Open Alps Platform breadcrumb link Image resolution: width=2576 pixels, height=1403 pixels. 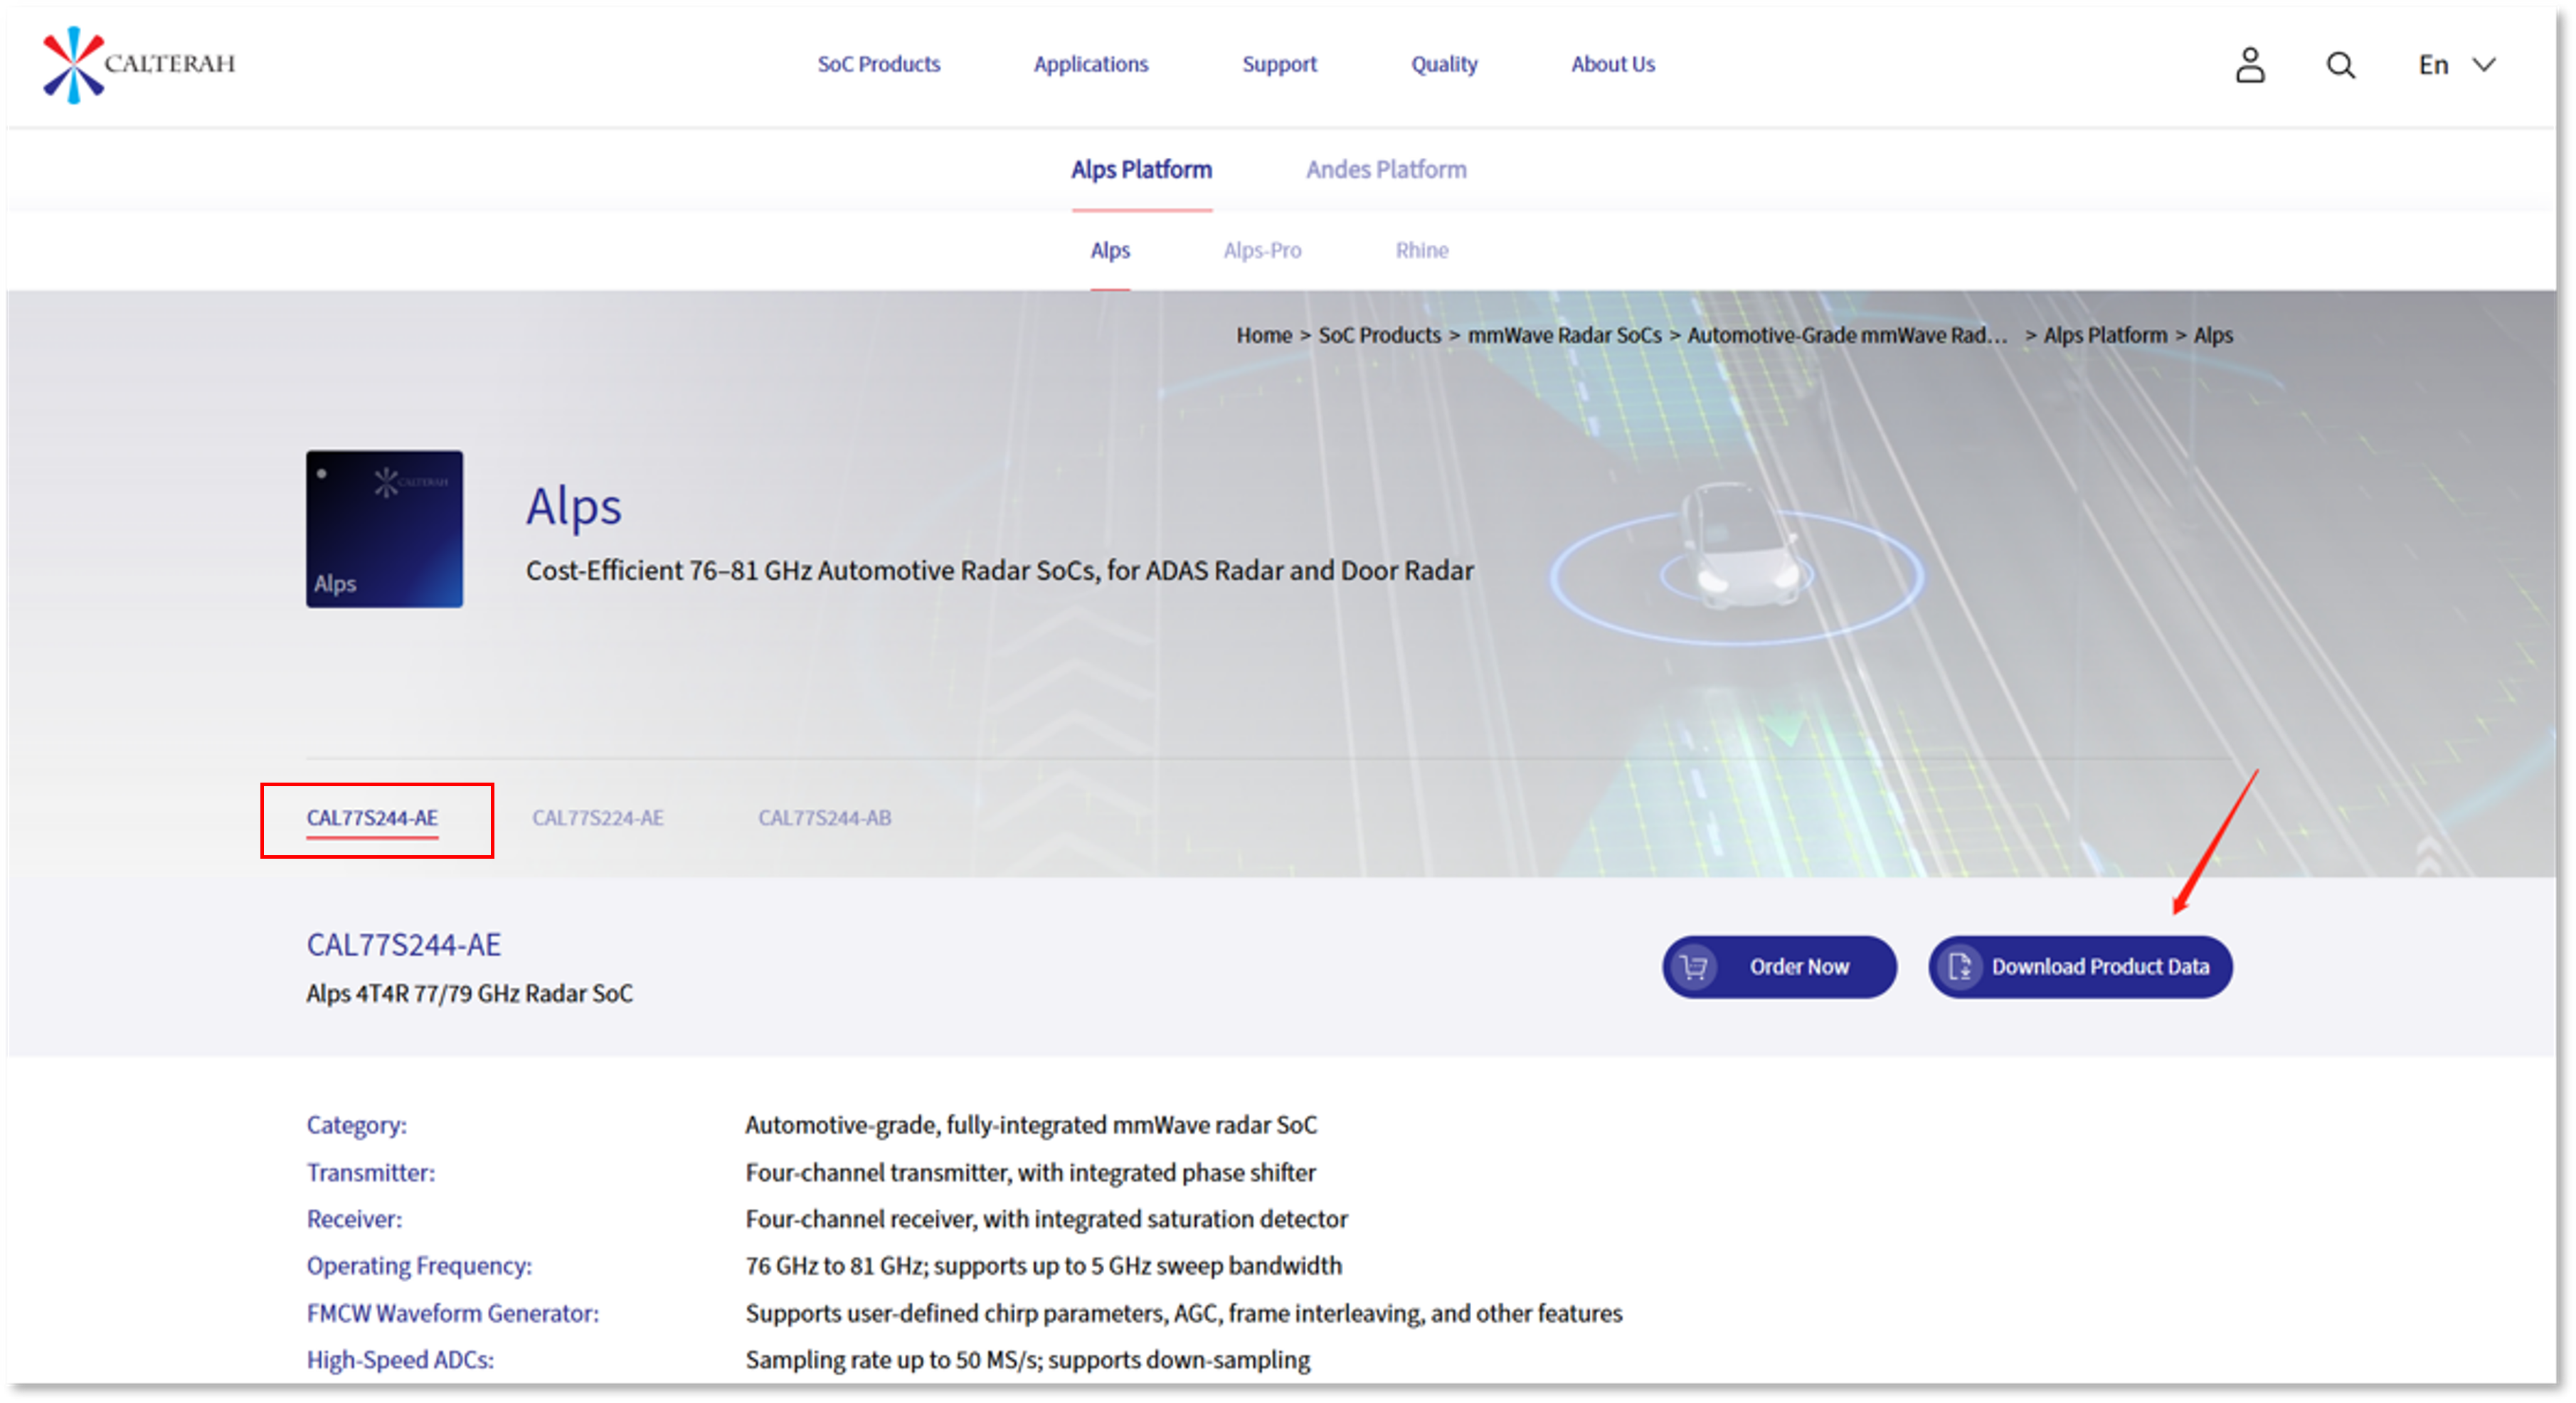coord(2104,335)
